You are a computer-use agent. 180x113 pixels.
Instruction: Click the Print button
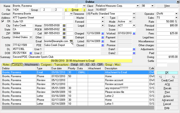167,92
